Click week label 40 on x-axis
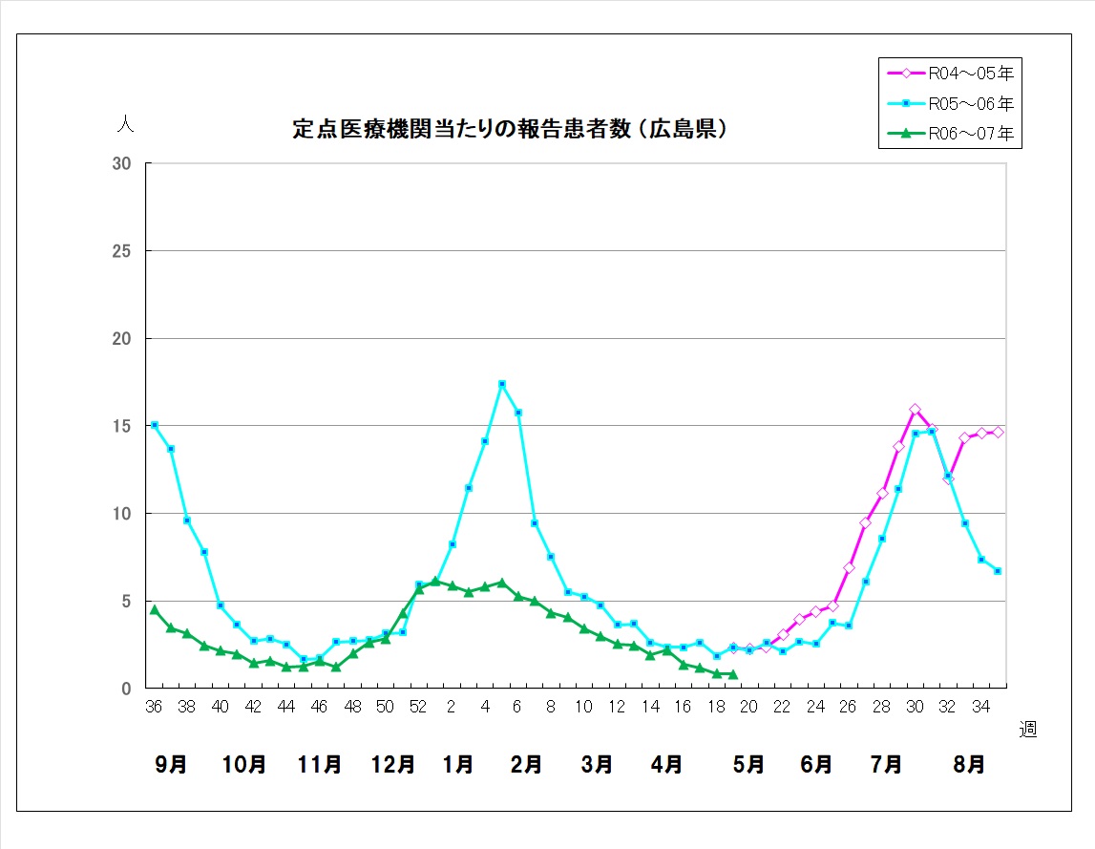1095x849 pixels. [x=220, y=707]
